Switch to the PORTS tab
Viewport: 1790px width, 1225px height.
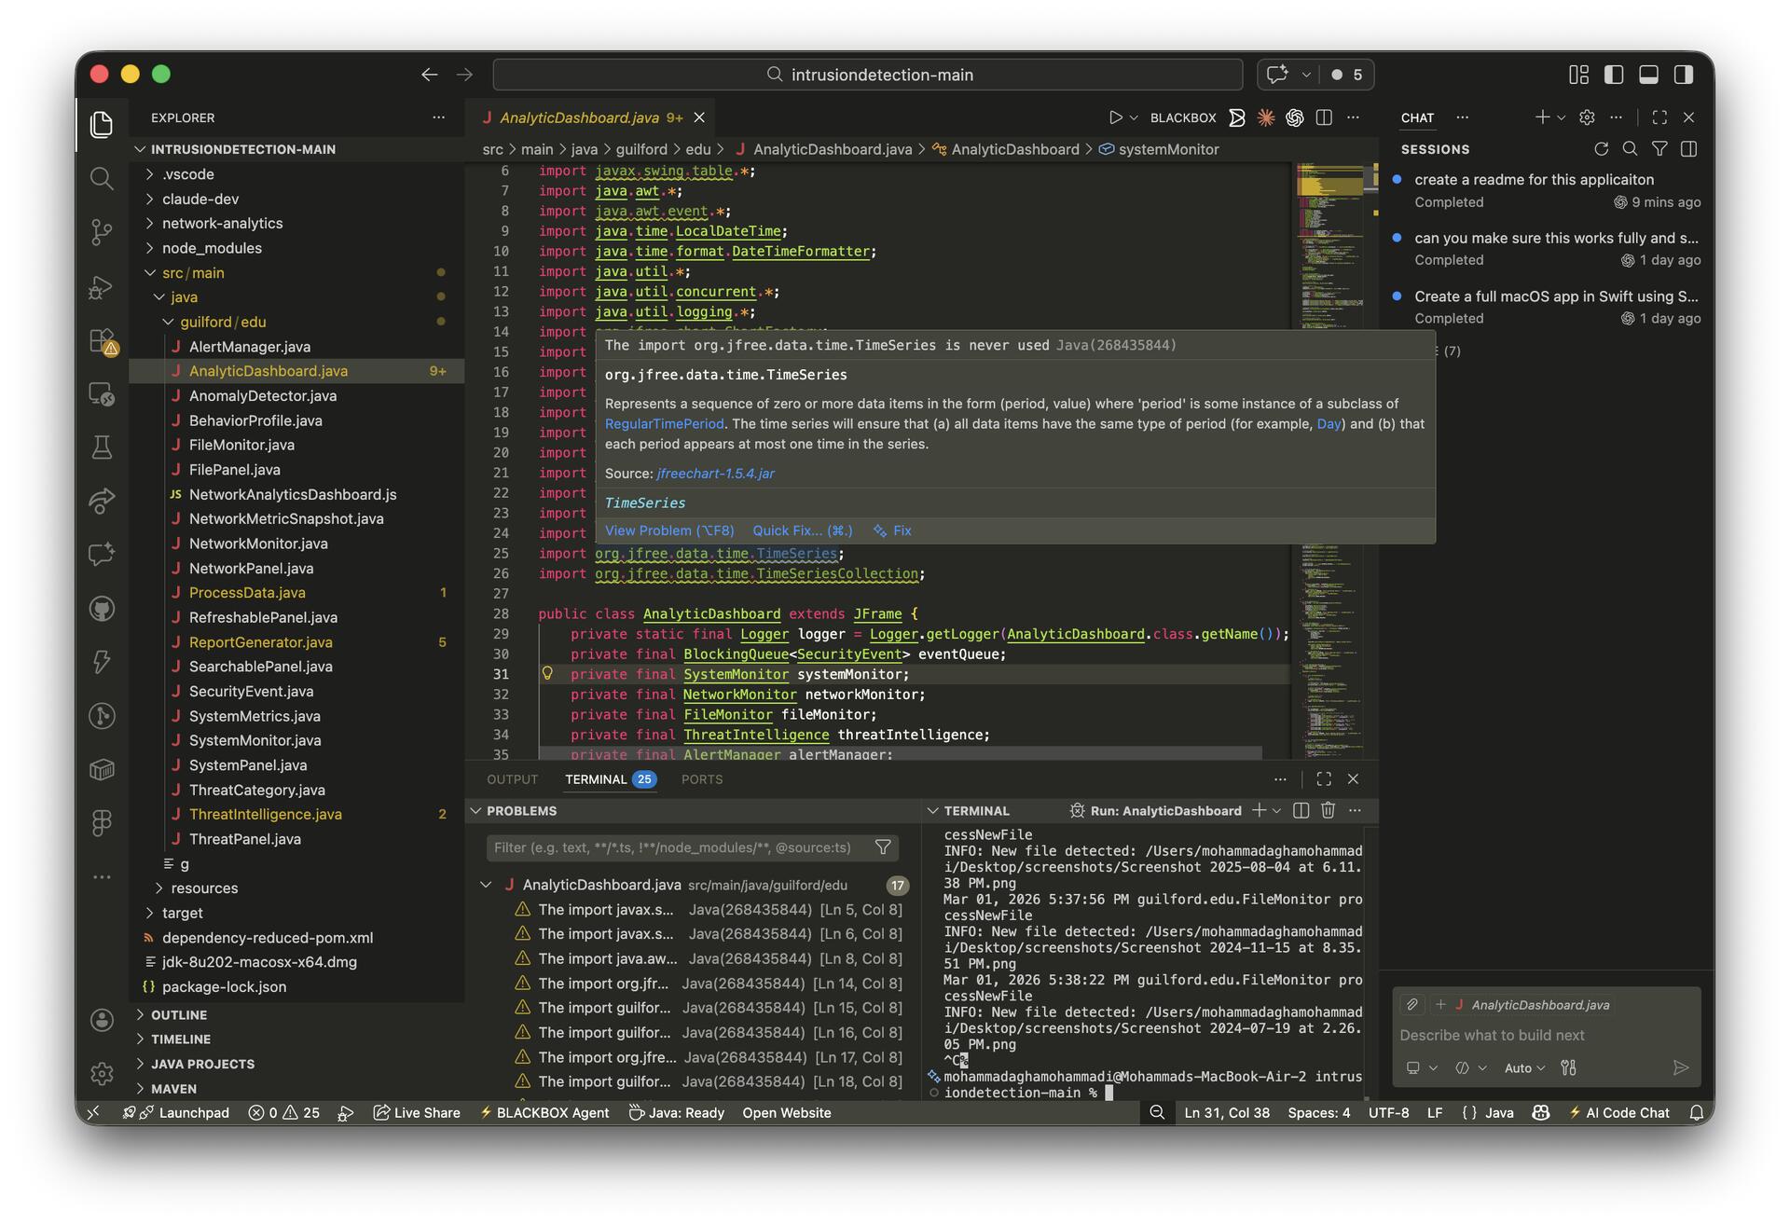pos(702,779)
